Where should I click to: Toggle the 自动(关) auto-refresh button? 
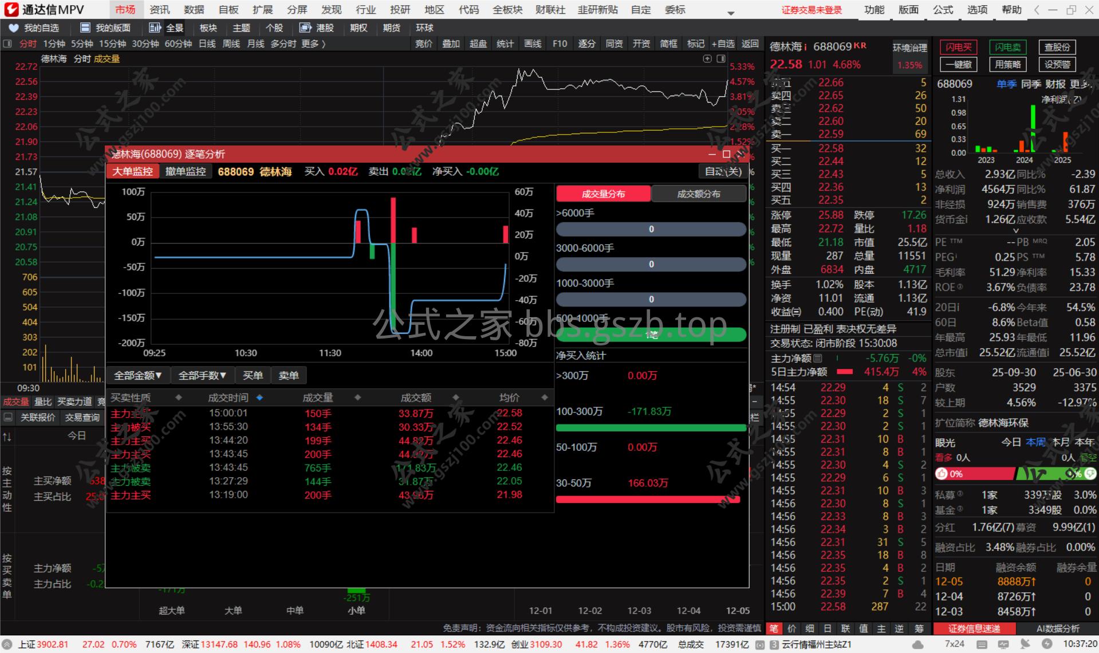coord(723,171)
